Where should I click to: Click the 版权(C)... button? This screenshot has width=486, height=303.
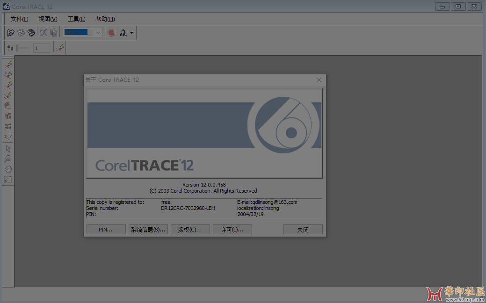coord(190,230)
